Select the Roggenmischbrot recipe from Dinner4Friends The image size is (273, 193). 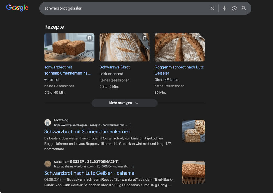(x=179, y=70)
